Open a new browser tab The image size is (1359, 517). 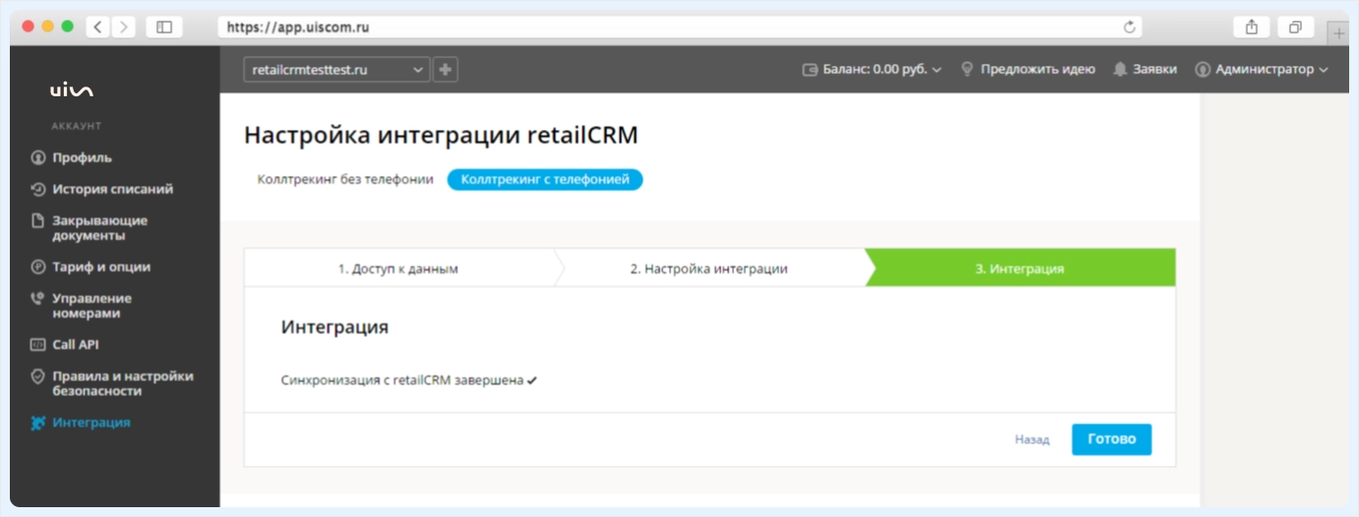[x=1339, y=33]
